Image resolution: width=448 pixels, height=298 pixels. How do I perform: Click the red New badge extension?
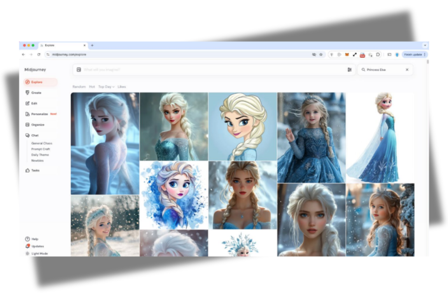[x=362, y=55]
